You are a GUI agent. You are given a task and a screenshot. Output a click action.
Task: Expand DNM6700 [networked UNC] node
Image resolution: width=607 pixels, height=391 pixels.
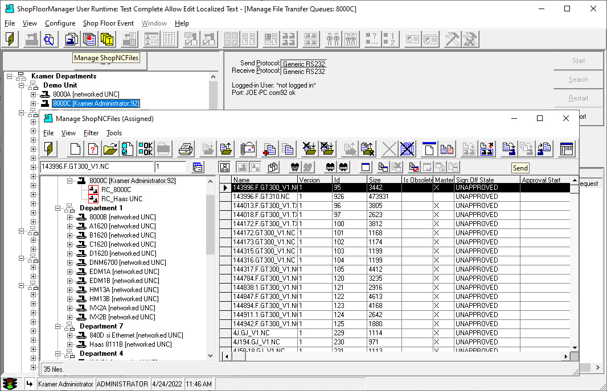point(69,263)
